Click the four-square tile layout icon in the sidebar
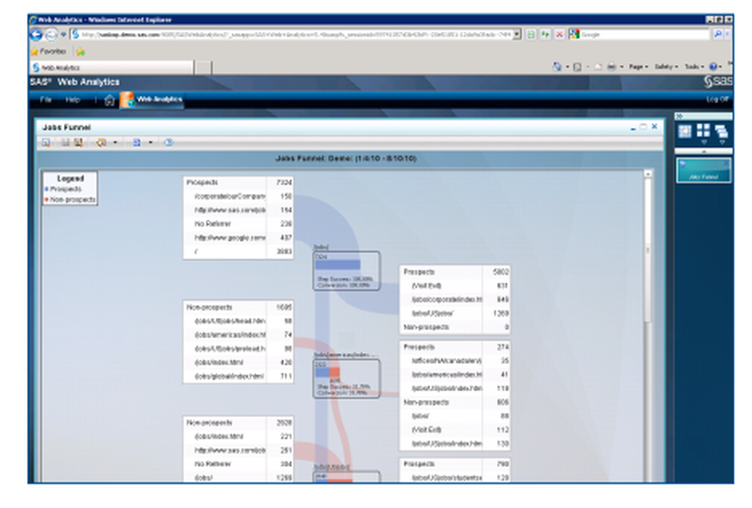 click(x=703, y=130)
